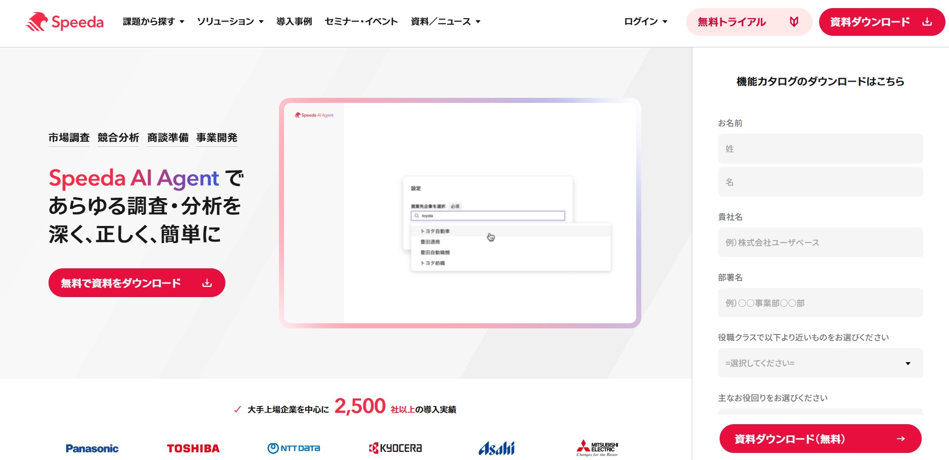Screen dimensions: 949x460
Task: Click the NTT DATA logo
Action: (x=294, y=448)
